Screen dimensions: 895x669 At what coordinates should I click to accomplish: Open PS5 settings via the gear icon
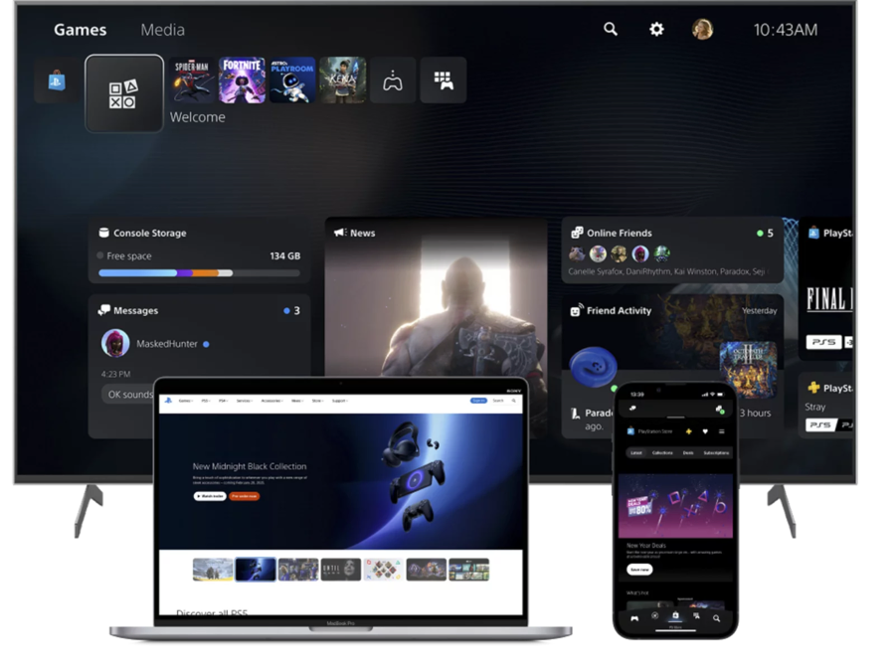pos(655,30)
